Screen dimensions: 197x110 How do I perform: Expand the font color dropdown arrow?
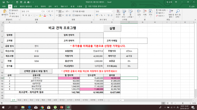pos(47,16)
